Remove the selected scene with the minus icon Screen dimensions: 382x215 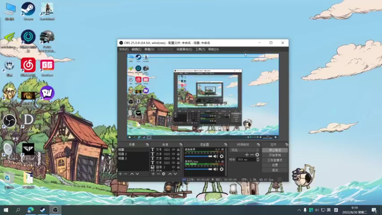(126, 174)
